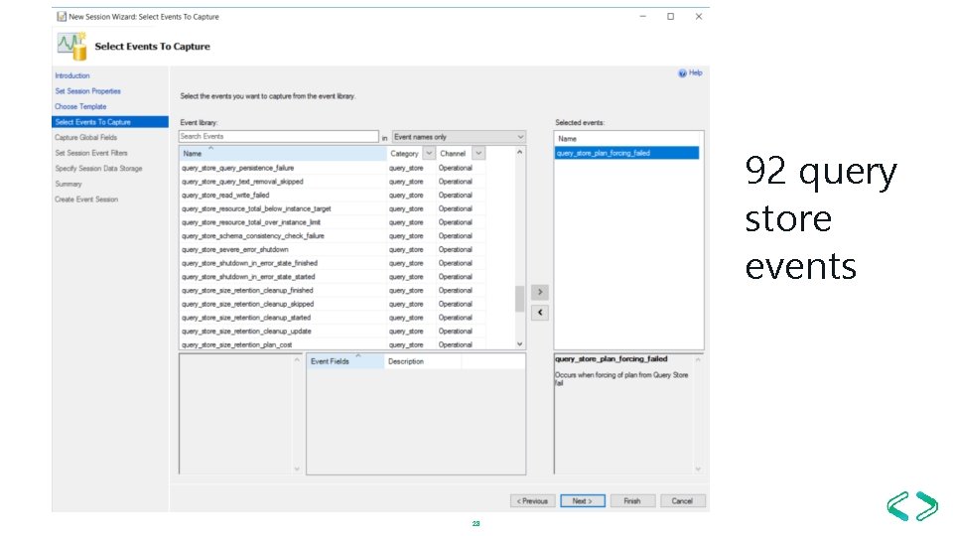
Task: Click the Finish button
Action: click(632, 500)
